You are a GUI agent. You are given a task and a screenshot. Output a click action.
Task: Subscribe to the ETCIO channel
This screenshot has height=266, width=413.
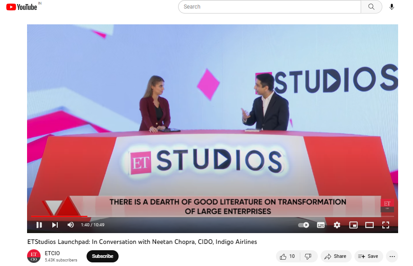[102, 256]
